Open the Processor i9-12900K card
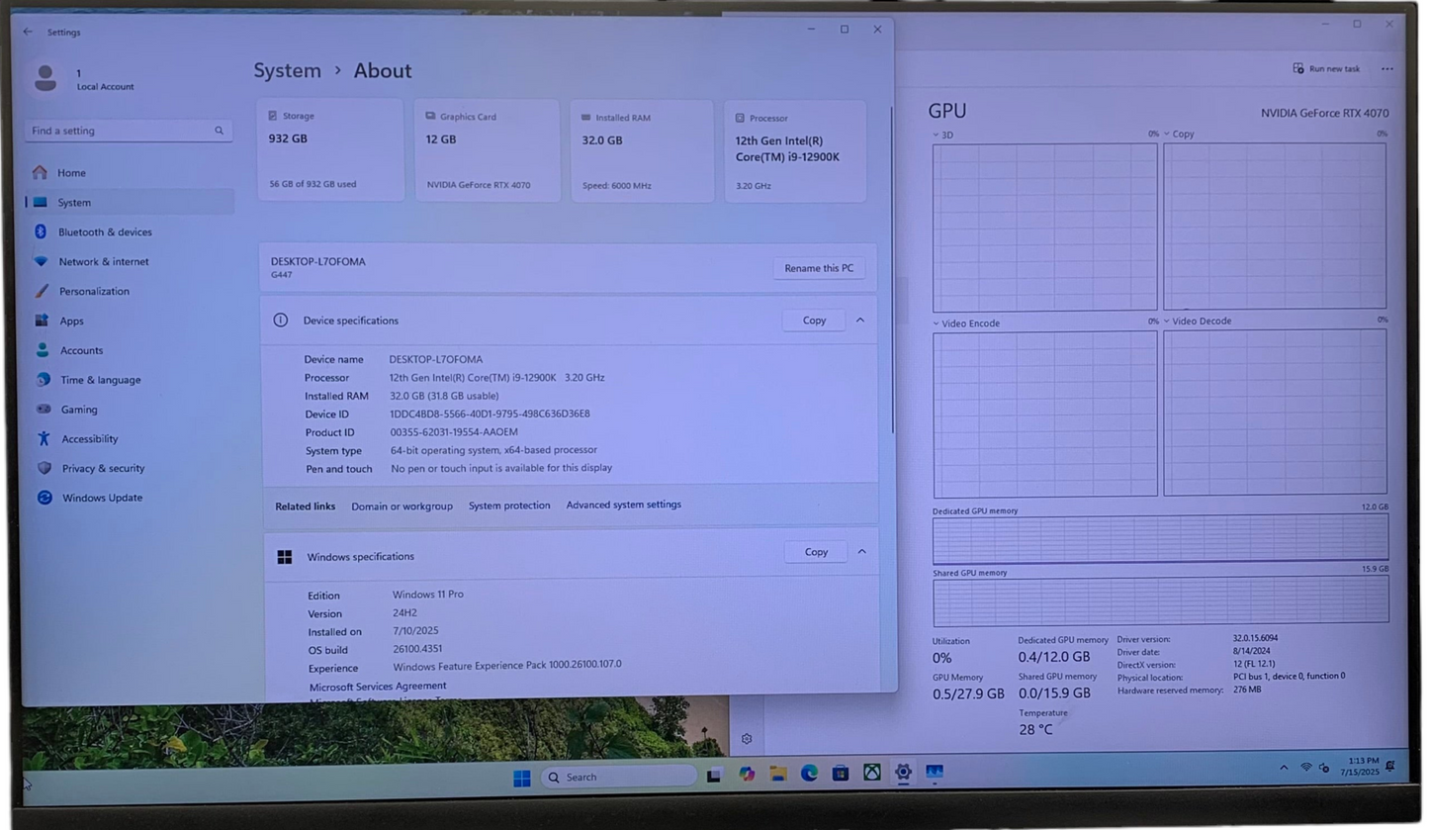The image size is (1429, 830). (x=795, y=150)
